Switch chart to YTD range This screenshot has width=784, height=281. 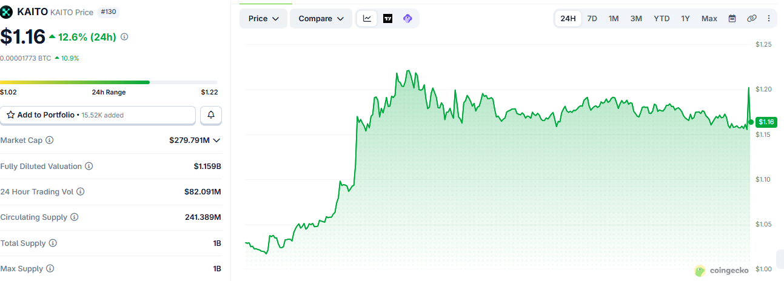coord(662,18)
